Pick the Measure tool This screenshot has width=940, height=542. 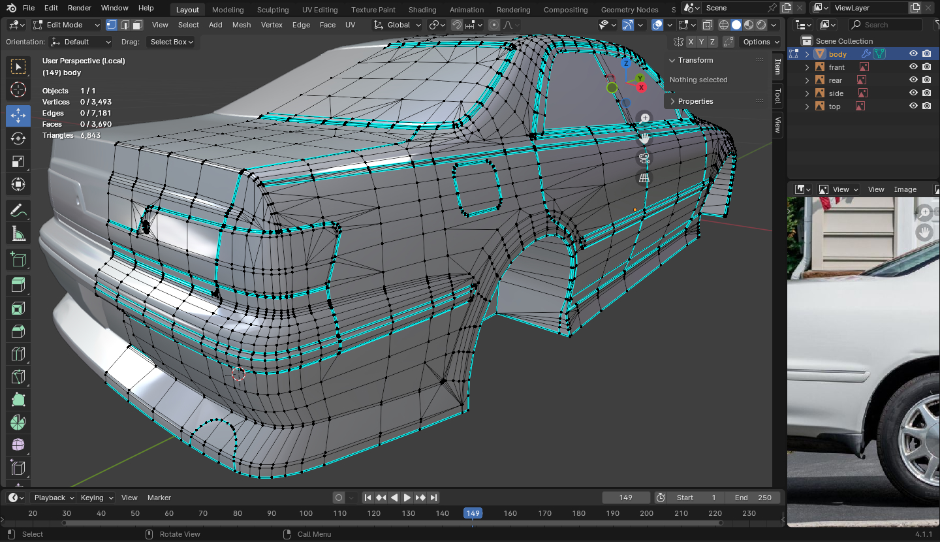(18, 234)
